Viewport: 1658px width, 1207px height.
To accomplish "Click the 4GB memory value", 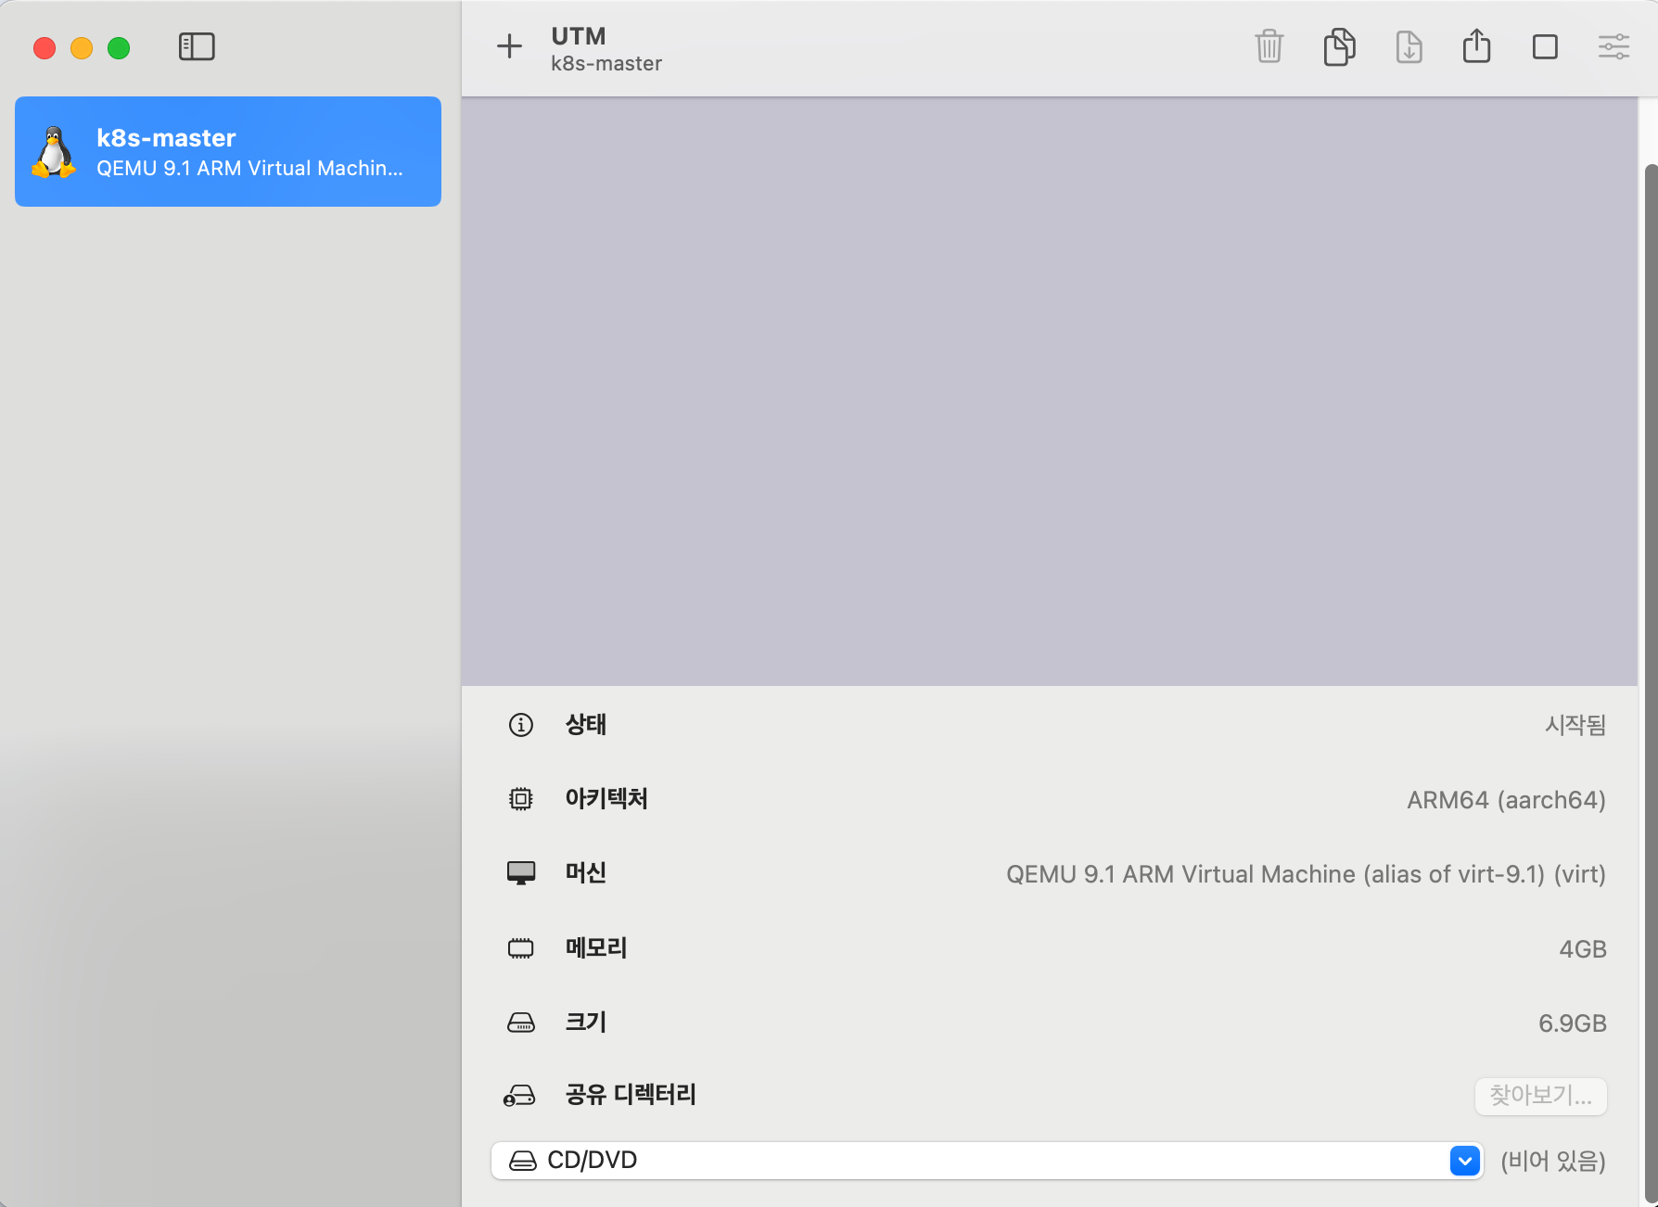I will coord(1583,949).
